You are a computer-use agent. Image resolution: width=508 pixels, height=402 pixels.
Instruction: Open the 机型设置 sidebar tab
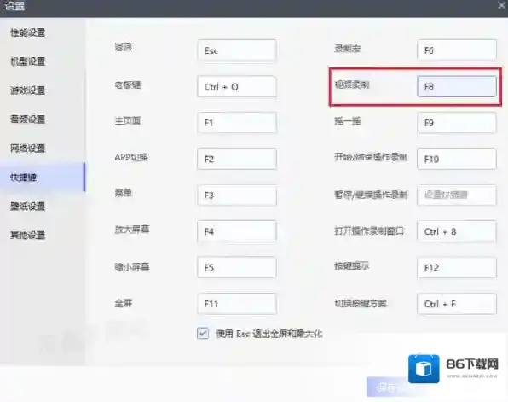coord(28,61)
